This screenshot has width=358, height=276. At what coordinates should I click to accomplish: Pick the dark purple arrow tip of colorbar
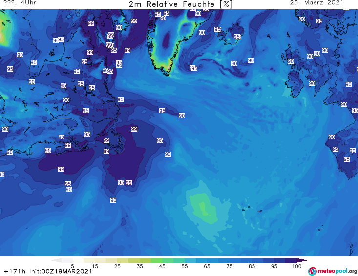[x=303, y=260]
